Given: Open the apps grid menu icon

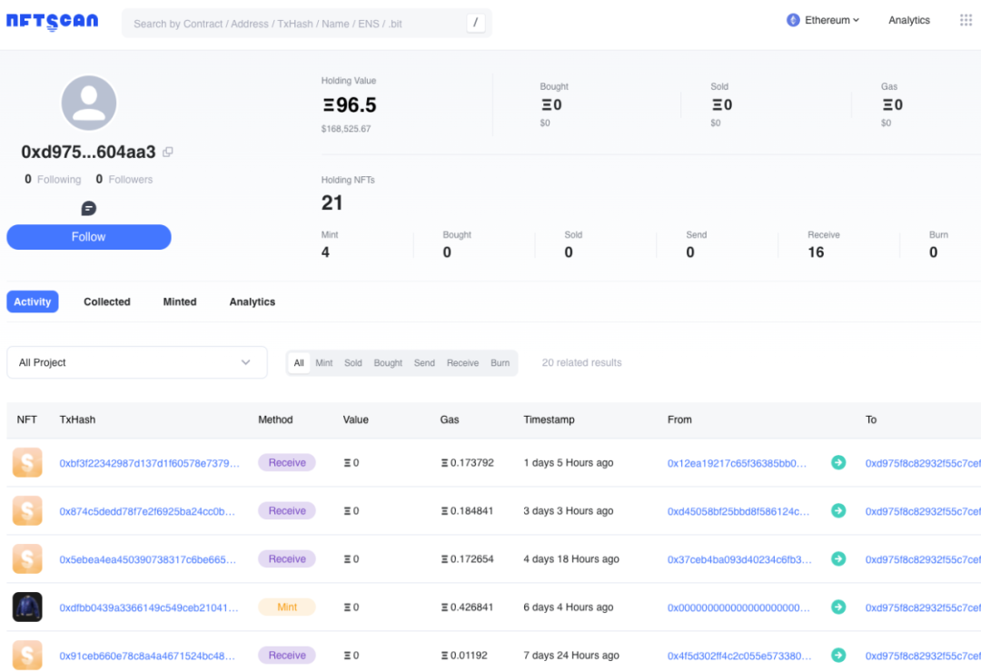Looking at the screenshot, I should 966,20.
